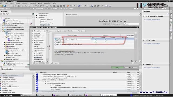Image resolution: width=173 pixels, height=97 pixels.
Task: Select Time of day in dialog tree
Action: tap(38, 54)
